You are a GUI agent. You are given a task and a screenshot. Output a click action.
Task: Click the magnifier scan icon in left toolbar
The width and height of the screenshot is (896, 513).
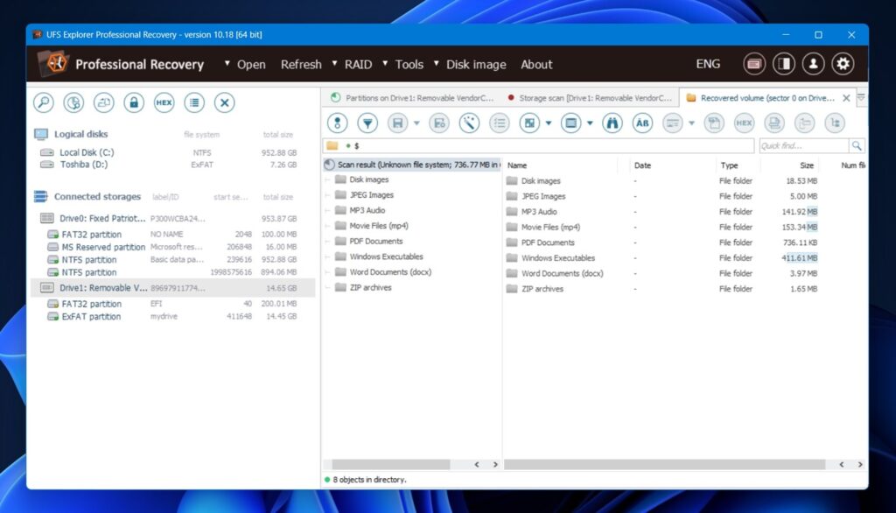(44, 103)
